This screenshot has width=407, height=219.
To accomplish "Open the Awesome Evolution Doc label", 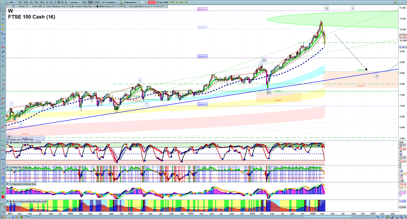I will pos(24,184).
